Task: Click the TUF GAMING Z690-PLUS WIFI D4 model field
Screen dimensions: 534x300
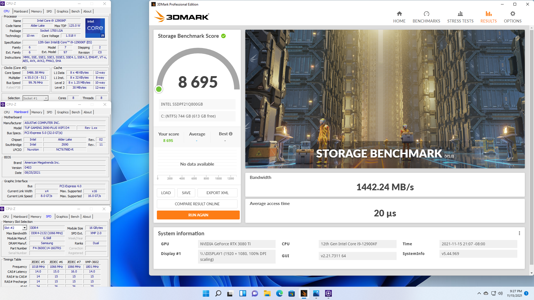Action: click(x=50, y=128)
